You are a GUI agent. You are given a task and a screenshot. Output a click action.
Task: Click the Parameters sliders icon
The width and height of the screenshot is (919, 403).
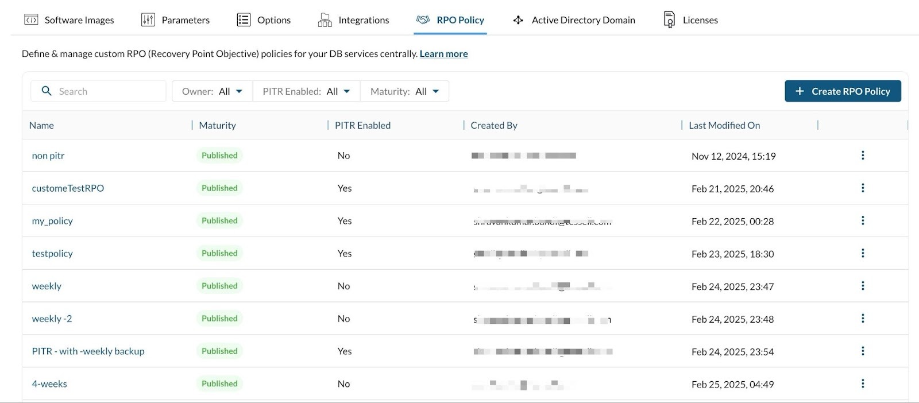click(x=148, y=20)
